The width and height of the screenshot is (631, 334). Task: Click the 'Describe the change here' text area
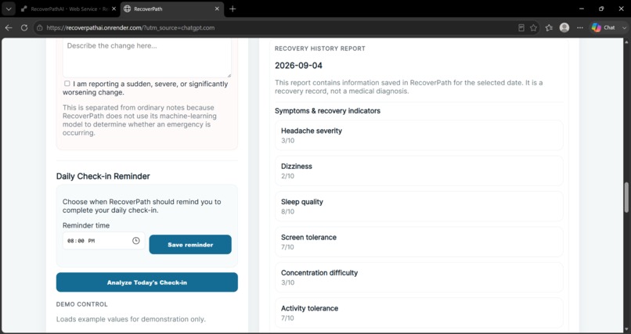(x=147, y=57)
